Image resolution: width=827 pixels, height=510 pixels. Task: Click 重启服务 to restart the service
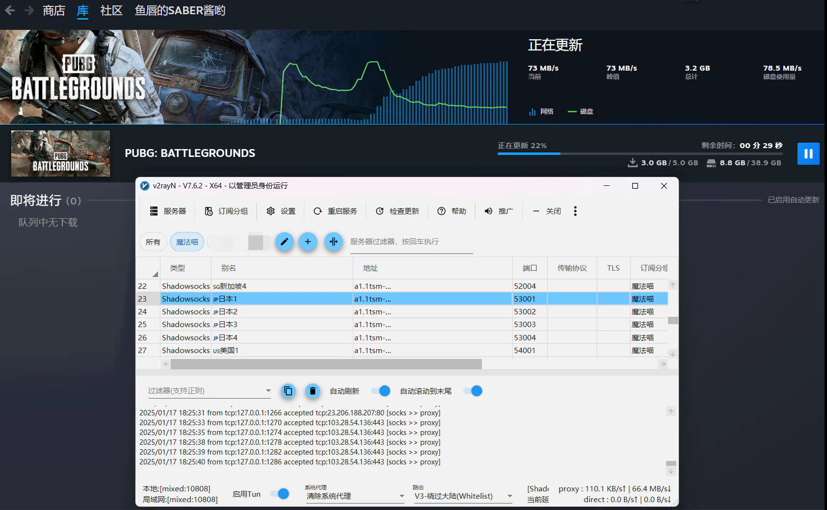(335, 211)
